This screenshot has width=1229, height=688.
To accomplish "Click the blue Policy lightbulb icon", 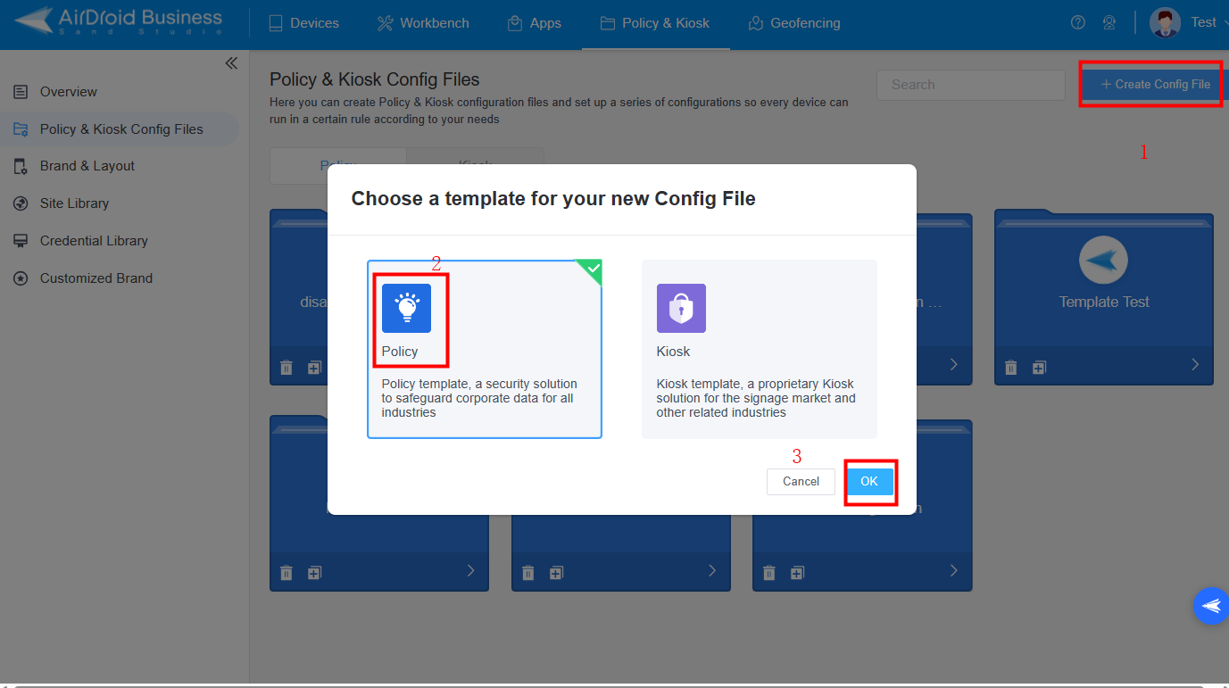I will (406, 308).
